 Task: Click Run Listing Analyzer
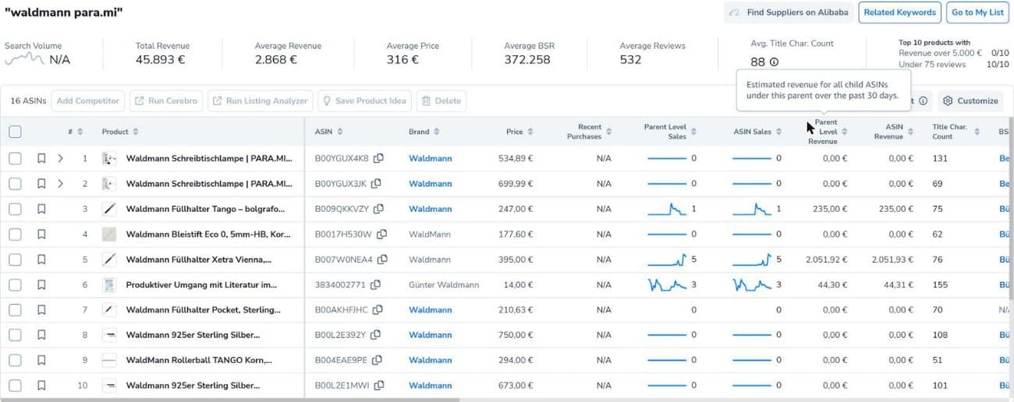[x=260, y=100]
